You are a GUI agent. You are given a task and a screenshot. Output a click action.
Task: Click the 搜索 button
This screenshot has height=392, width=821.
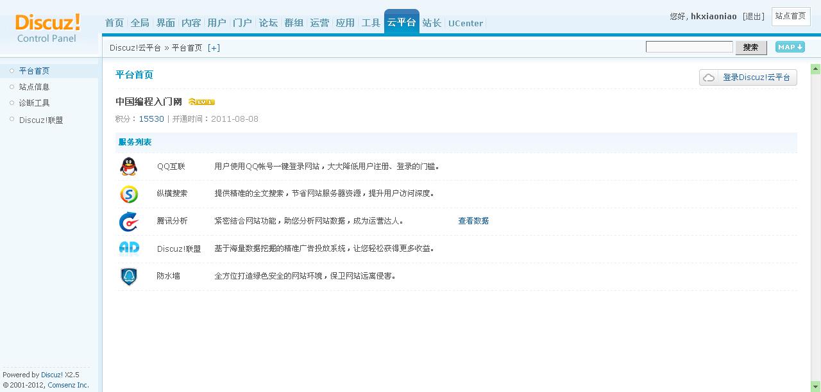pyautogui.click(x=751, y=47)
